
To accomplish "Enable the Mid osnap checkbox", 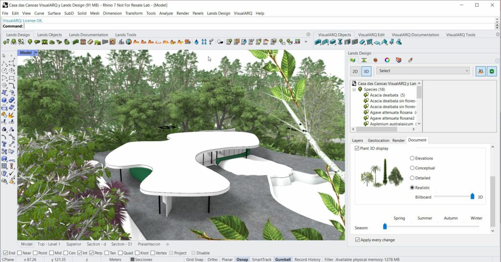I will [x=51, y=253].
